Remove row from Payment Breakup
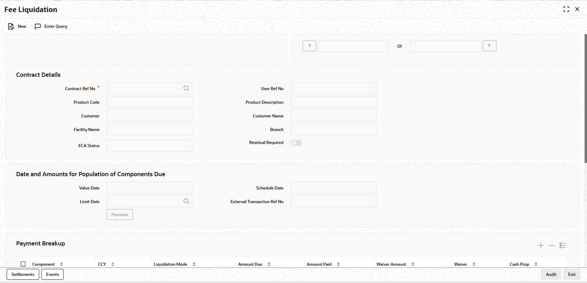 552,245
